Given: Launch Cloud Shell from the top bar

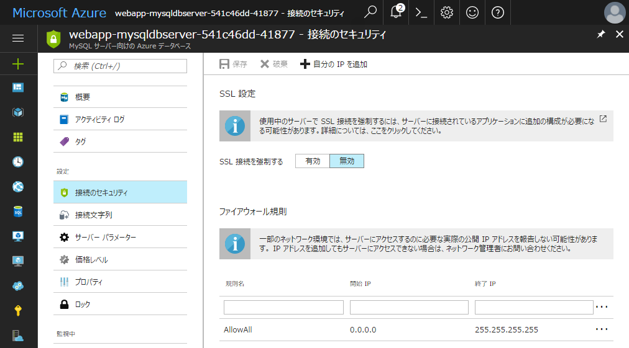Looking at the screenshot, I should tap(421, 12).
